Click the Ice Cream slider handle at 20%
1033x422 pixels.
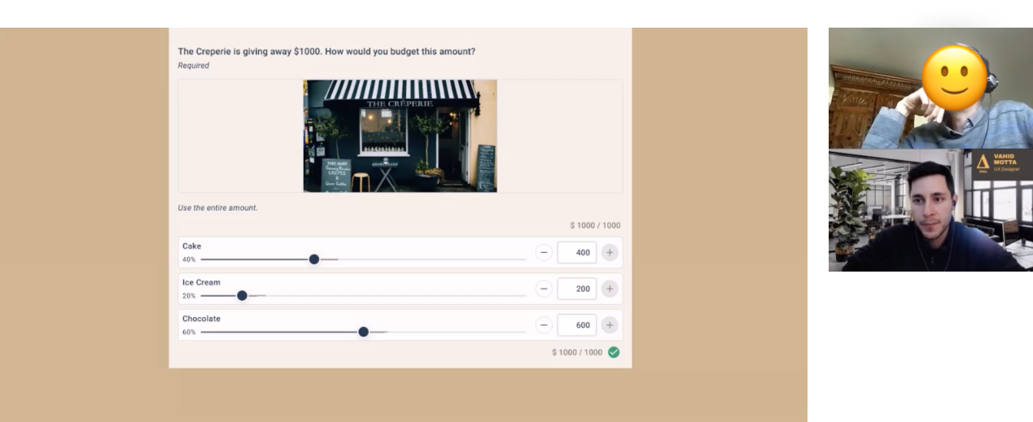point(242,295)
